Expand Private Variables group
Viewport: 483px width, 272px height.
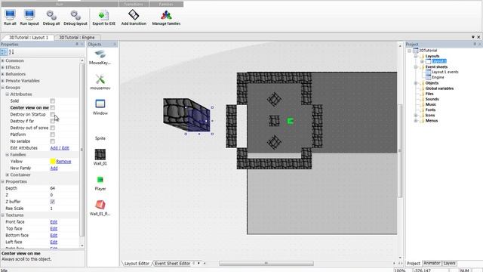(x=3, y=81)
